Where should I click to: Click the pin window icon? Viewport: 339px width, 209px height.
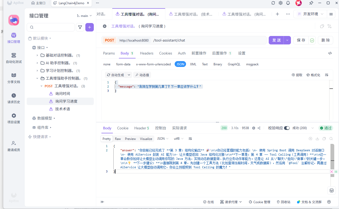311,3
